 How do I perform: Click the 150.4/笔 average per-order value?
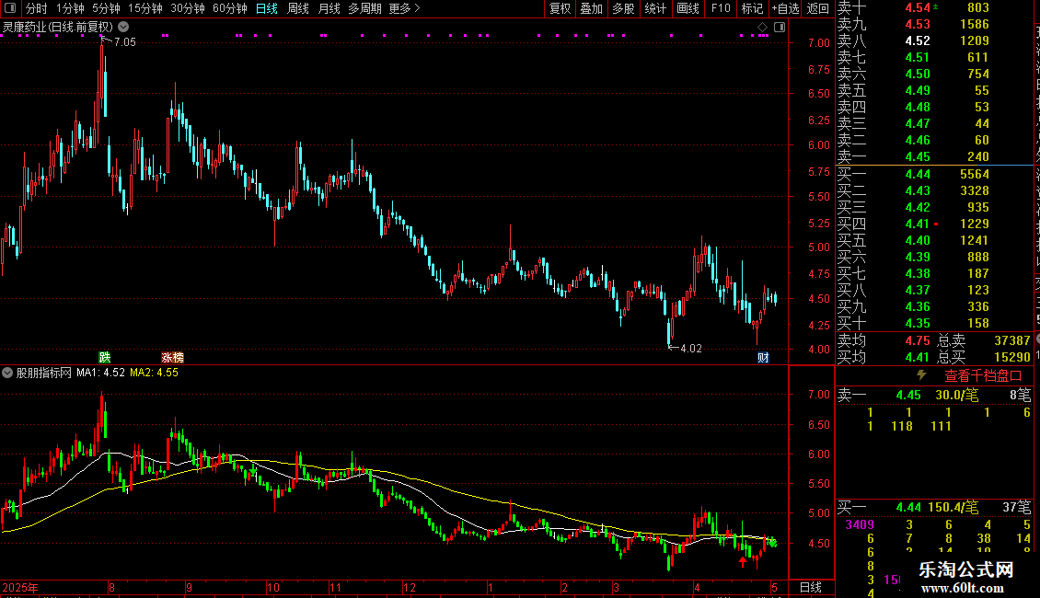953,507
